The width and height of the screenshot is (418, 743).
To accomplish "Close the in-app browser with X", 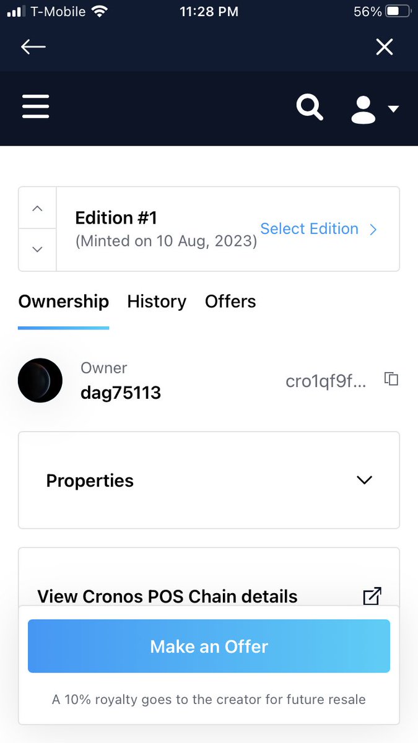I will coord(385,47).
